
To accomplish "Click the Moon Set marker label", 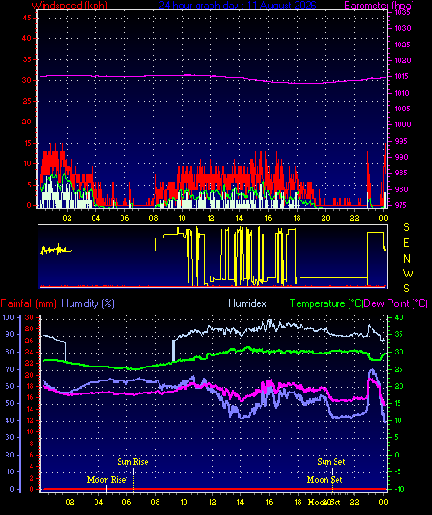I will click(324, 480).
